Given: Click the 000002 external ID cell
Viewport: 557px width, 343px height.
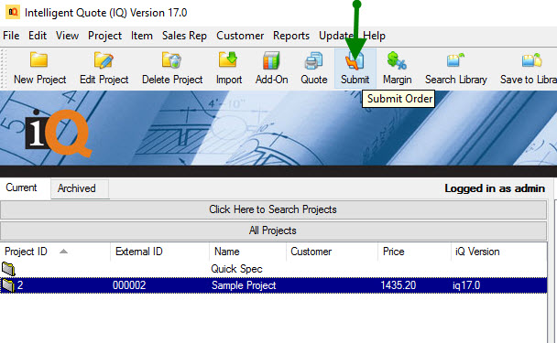Looking at the screenshot, I should click(x=129, y=285).
